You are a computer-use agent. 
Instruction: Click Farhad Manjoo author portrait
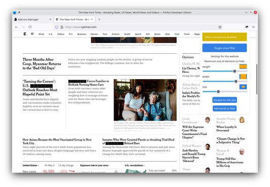tap(208, 146)
